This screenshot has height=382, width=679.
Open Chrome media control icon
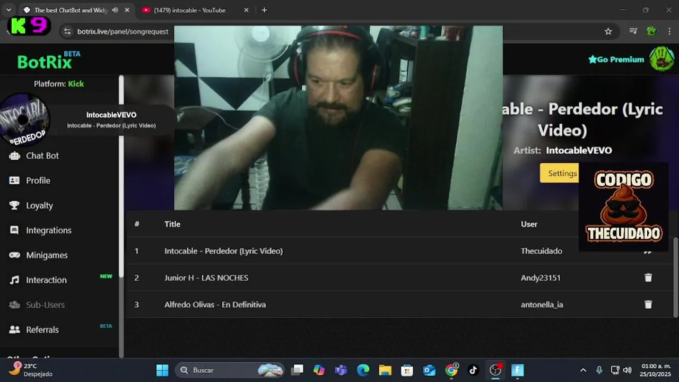pos(633,31)
